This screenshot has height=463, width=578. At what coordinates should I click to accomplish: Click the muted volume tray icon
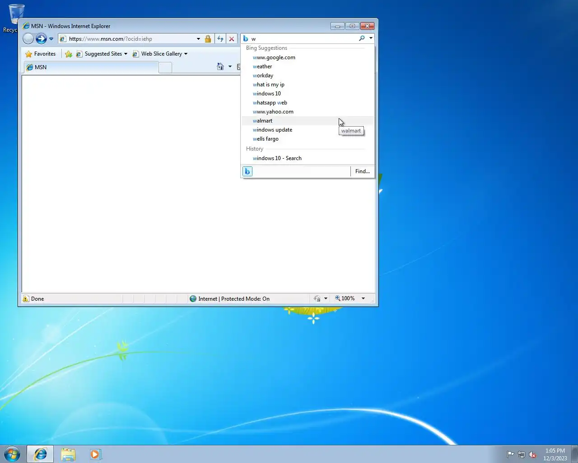(x=533, y=454)
